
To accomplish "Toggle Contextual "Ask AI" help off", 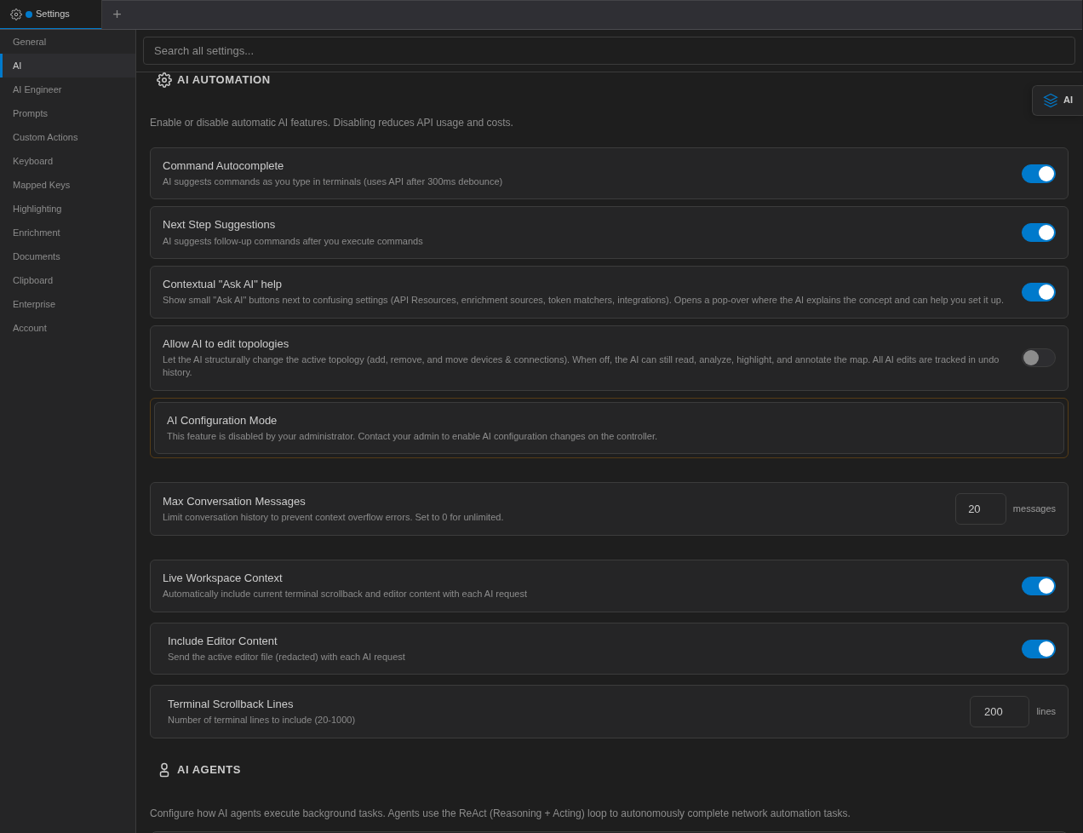I will pos(1039,292).
